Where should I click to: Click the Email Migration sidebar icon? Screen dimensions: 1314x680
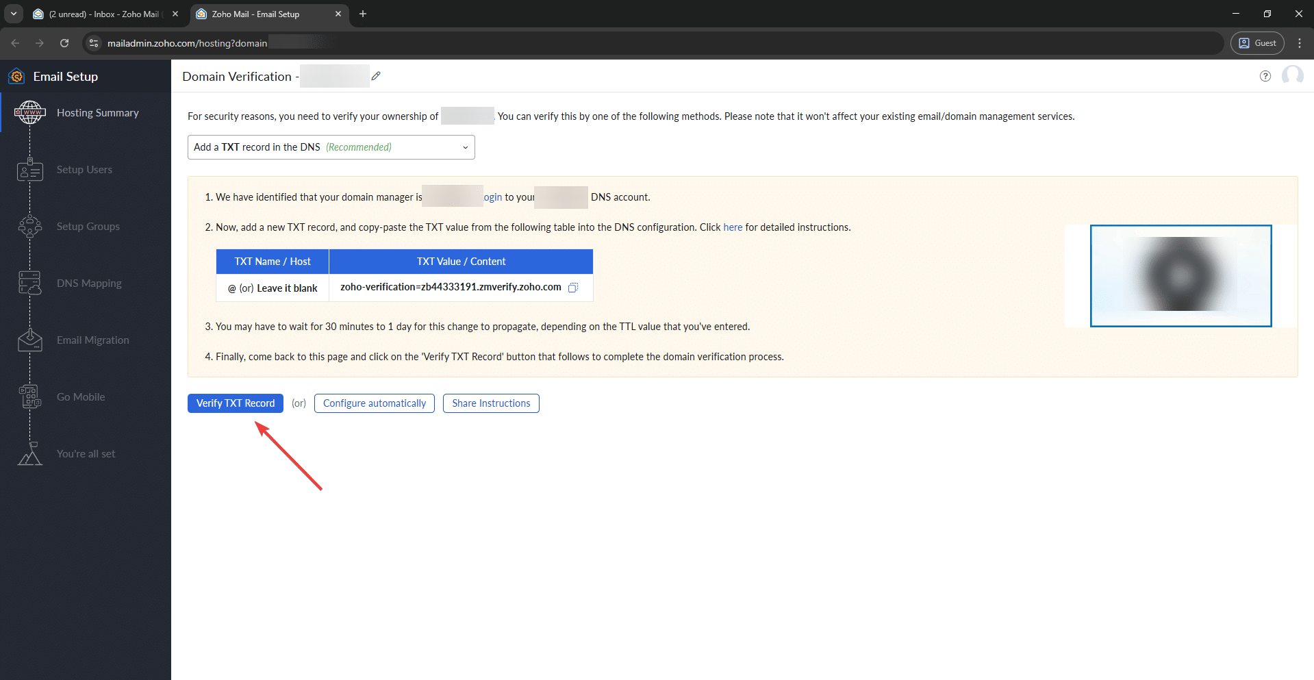(30, 340)
